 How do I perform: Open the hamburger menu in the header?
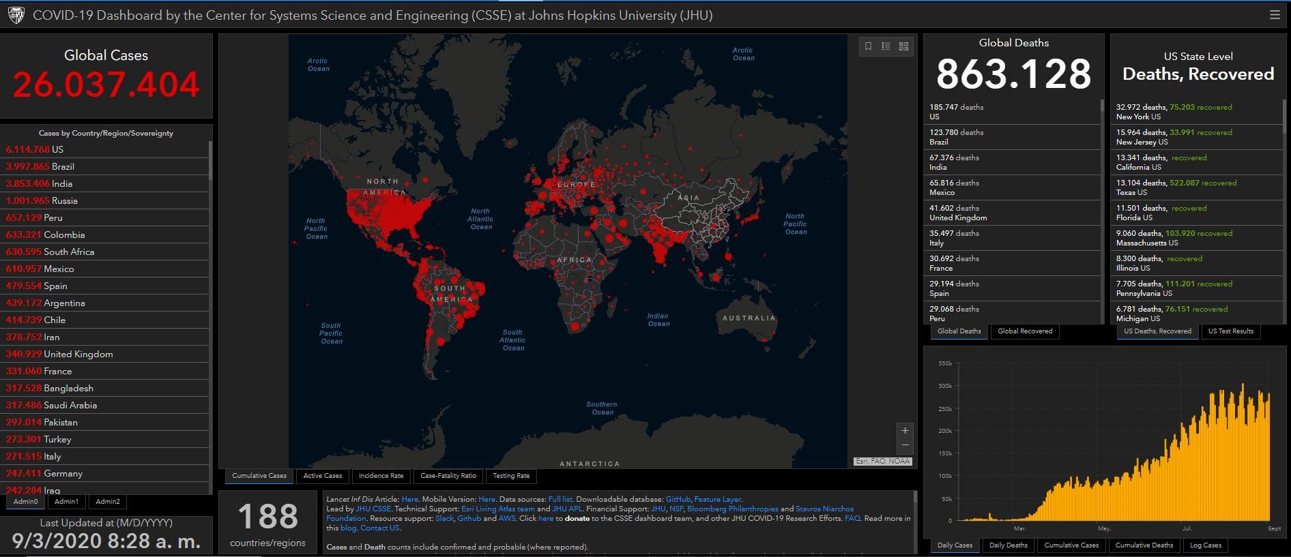tap(1275, 15)
